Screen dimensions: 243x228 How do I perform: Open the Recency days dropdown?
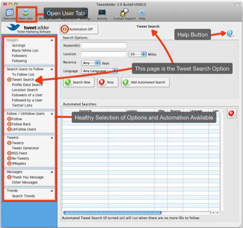[90, 63]
